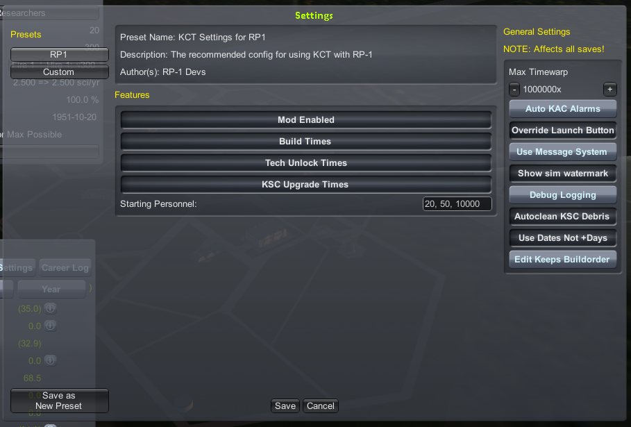Click Save as New Preset button

click(x=60, y=401)
